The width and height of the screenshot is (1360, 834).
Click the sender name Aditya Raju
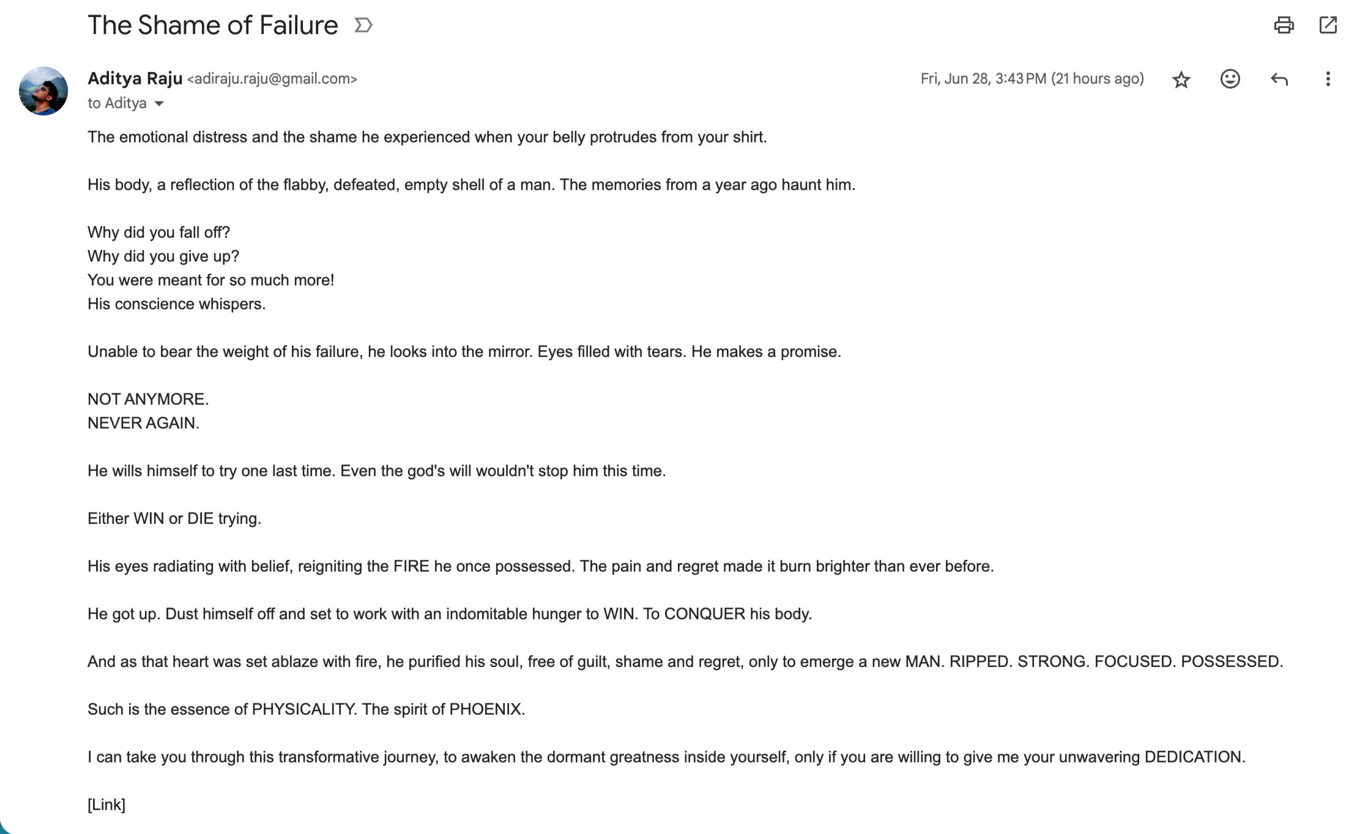(x=135, y=78)
